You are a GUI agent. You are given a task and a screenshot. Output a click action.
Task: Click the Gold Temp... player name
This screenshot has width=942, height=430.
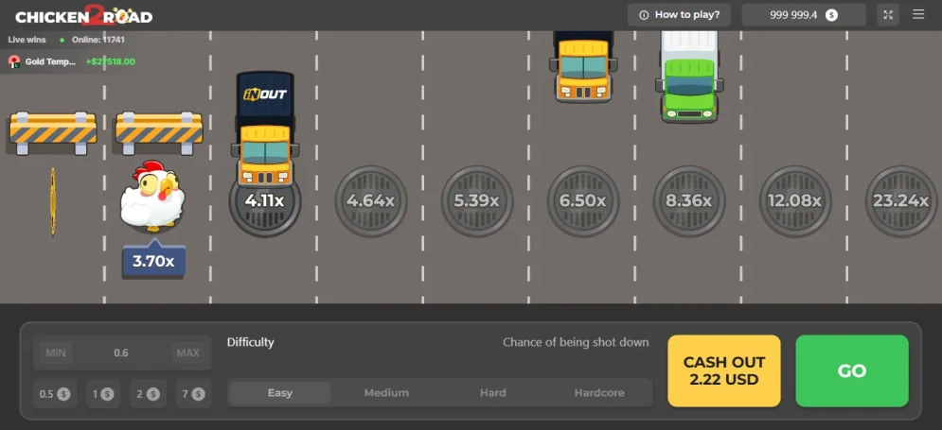pos(51,61)
